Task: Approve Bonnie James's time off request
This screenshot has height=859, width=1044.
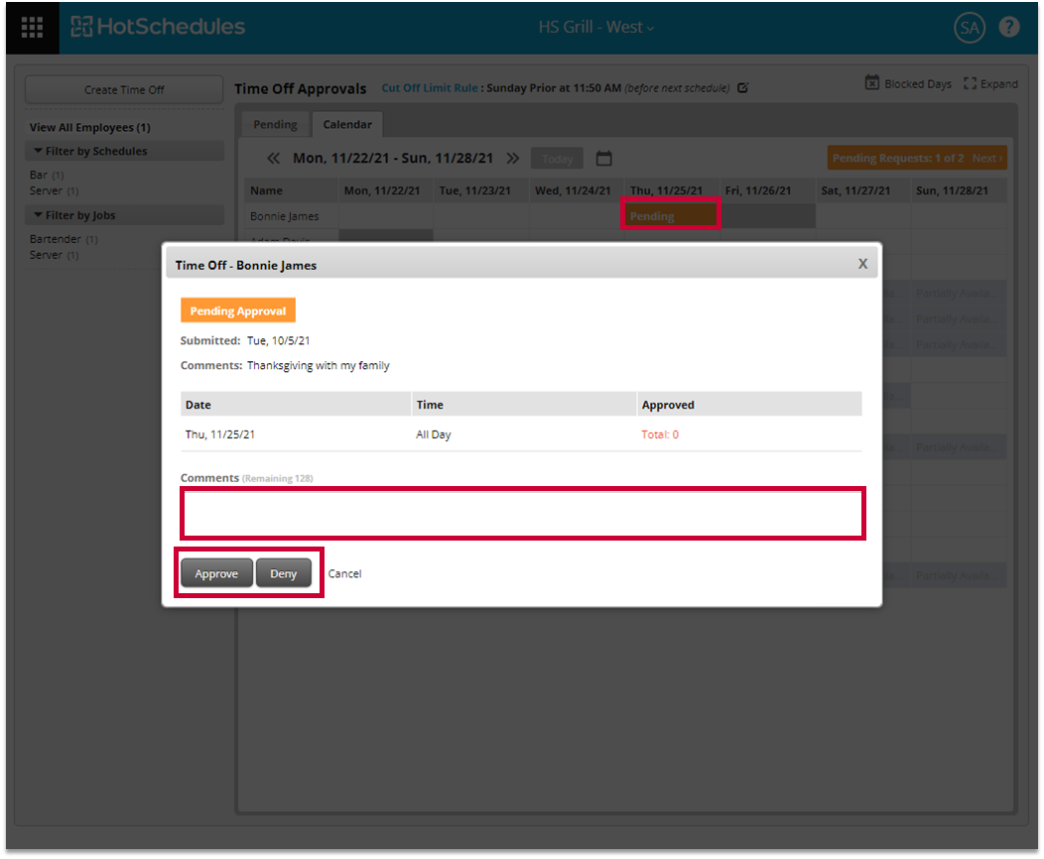Action: tap(216, 573)
